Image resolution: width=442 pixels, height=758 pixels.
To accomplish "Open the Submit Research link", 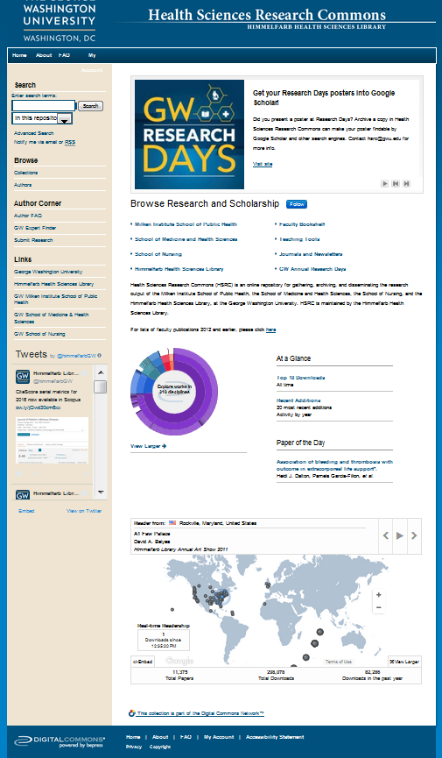I will point(33,240).
